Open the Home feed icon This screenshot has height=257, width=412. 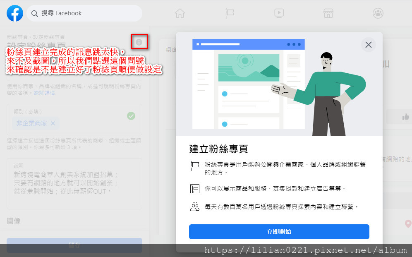180,13
